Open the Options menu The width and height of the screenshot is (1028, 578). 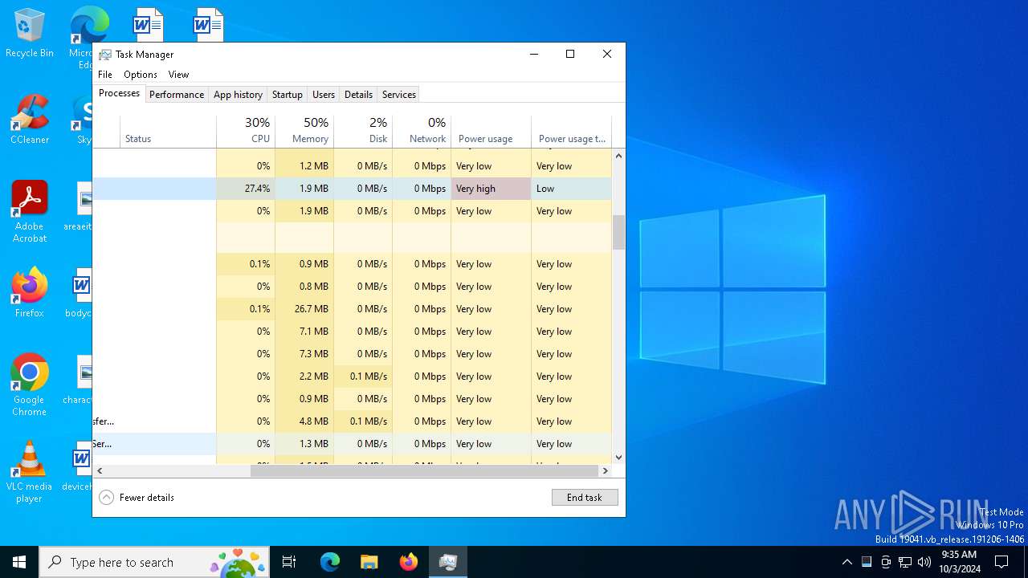[141, 75]
